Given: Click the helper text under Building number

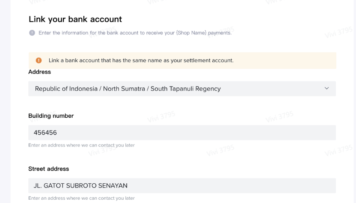Looking at the screenshot, I should tap(81, 145).
